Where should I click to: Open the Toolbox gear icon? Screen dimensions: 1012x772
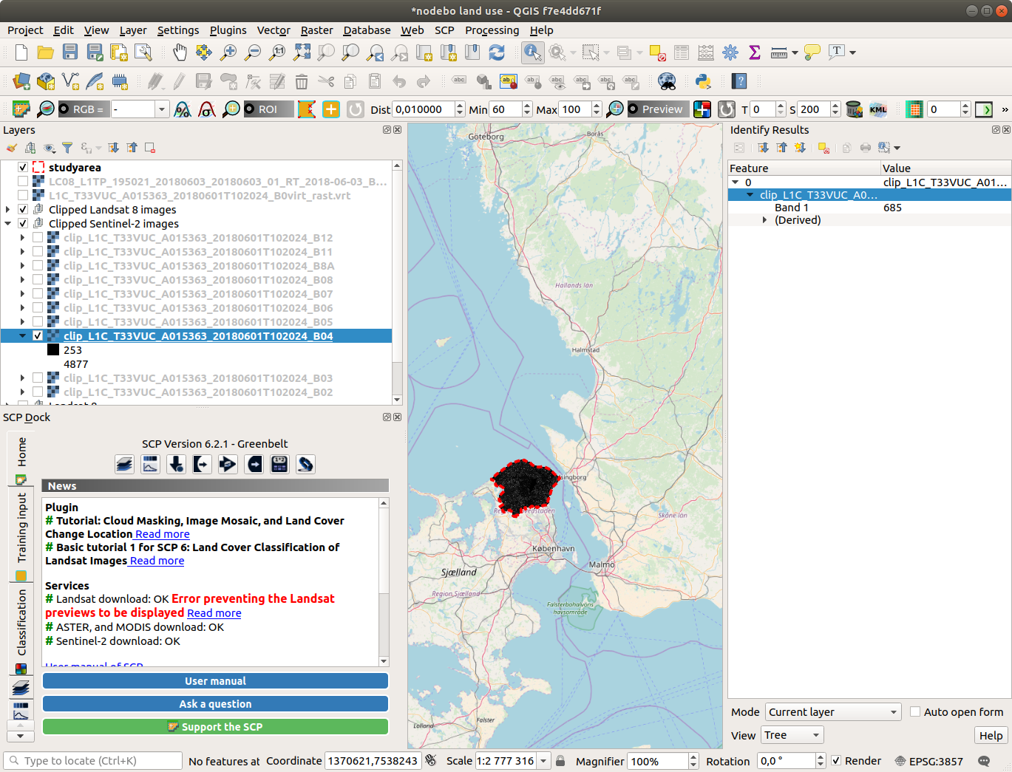point(730,52)
